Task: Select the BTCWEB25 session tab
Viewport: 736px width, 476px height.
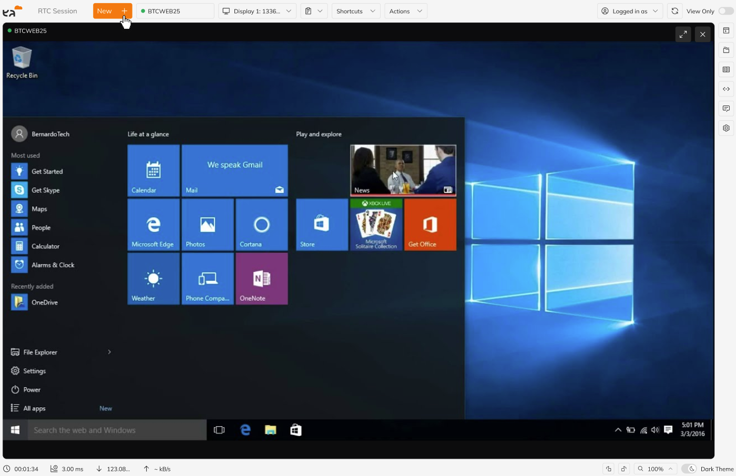Action: click(x=175, y=11)
